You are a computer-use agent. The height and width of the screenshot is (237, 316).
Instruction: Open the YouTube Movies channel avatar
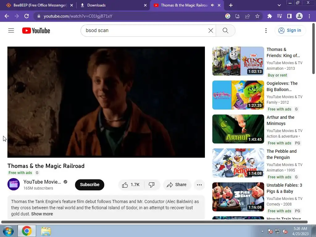point(14,184)
